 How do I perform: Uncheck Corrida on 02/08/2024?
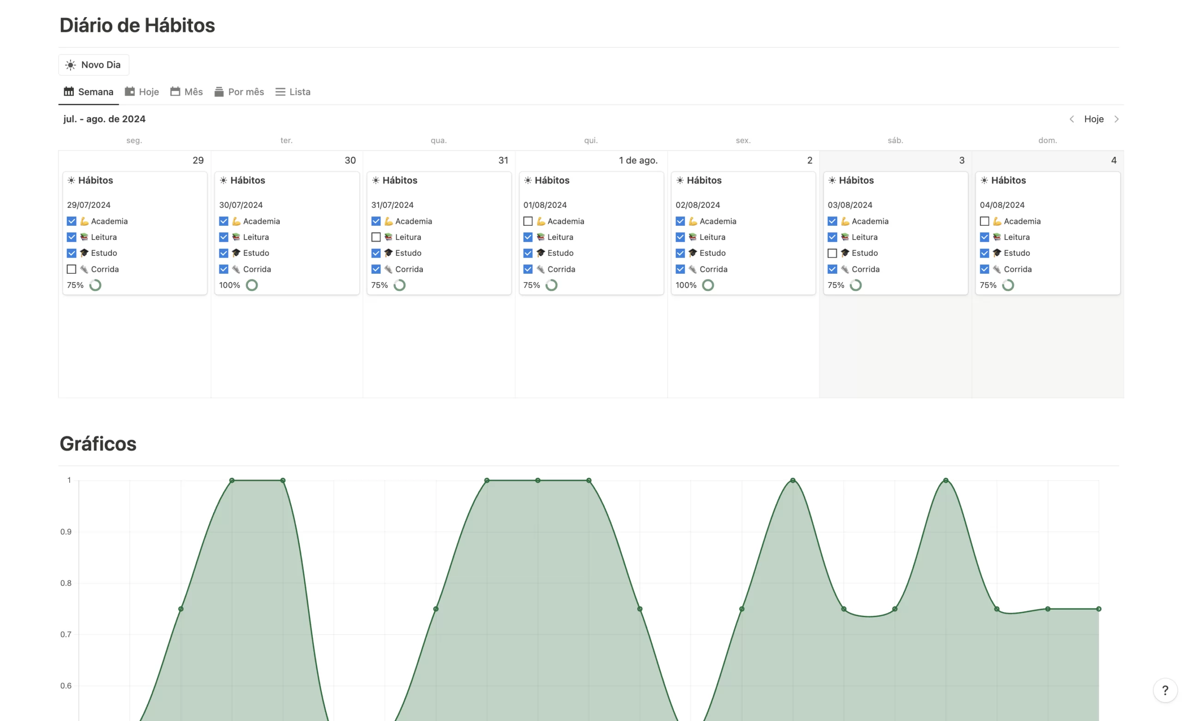[680, 269]
